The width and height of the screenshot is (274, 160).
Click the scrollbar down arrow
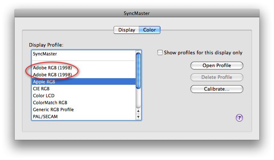138,117
